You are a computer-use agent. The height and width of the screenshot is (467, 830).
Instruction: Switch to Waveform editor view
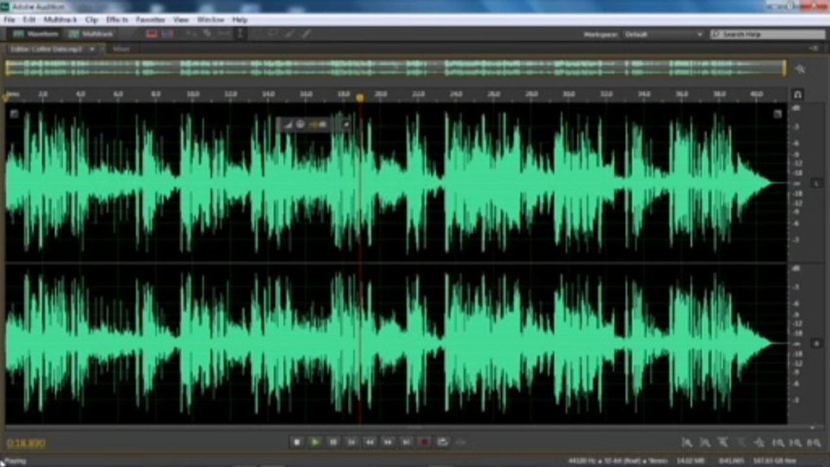[37, 34]
